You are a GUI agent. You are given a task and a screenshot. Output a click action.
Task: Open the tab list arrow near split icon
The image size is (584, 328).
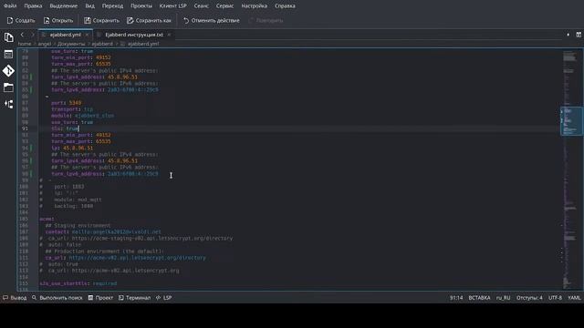(x=568, y=35)
